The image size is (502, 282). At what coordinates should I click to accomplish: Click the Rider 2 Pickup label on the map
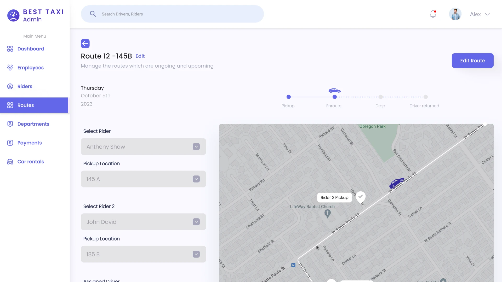(334, 197)
